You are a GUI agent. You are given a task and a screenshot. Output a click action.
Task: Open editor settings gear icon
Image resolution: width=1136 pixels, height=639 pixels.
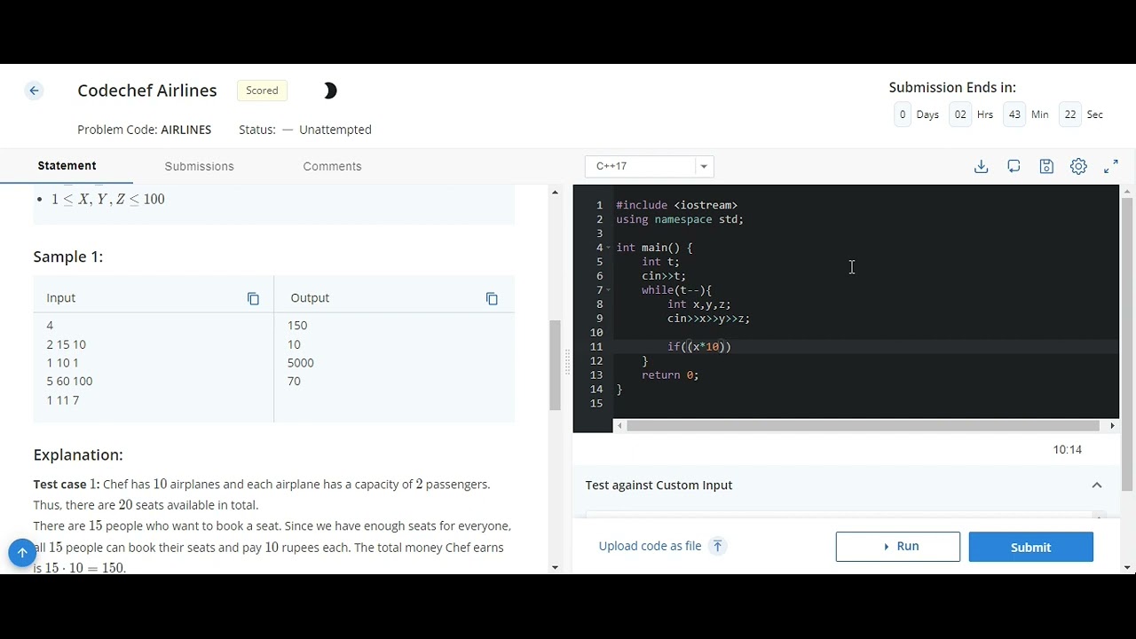point(1078,166)
